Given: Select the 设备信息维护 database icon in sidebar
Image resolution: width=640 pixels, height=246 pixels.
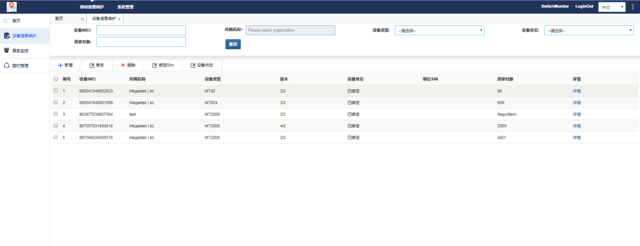Looking at the screenshot, I should point(7,36).
